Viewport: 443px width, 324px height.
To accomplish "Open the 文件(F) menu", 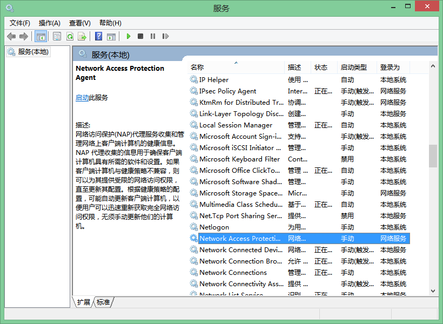I will [20, 23].
